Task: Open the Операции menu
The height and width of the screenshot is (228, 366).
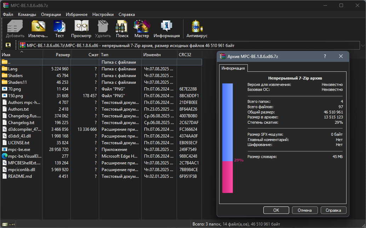Action: 51,14
